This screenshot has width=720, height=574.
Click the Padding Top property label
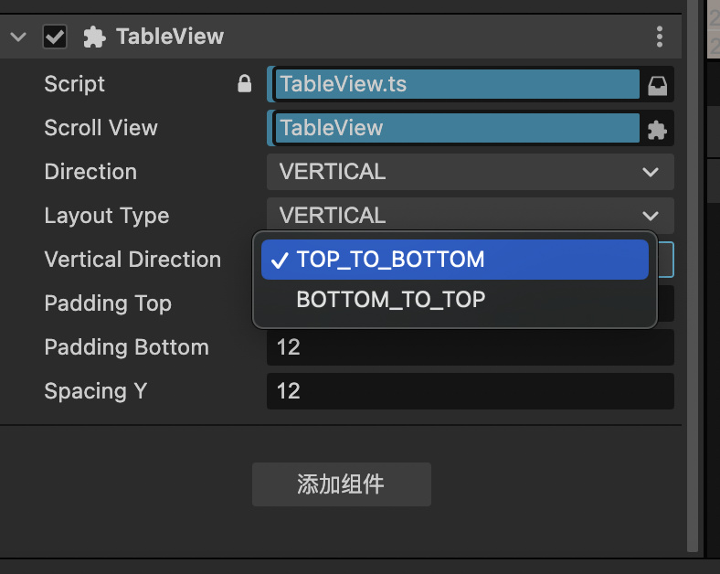coord(108,303)
